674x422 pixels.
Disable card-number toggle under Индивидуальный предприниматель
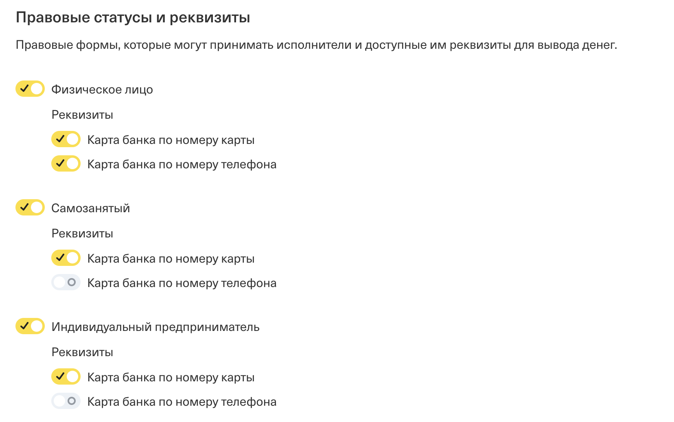pyautogui.click(x=66, y=377)
